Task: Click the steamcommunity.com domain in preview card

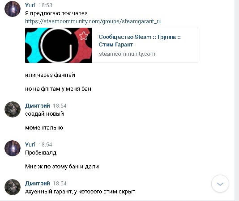Action: tap(127, 54)
